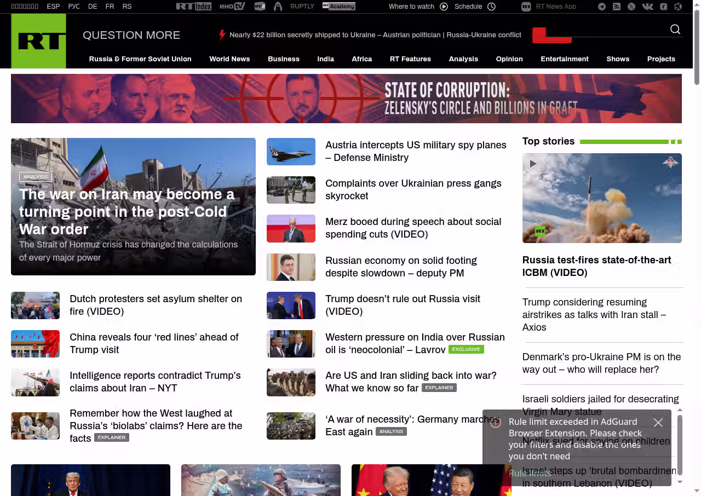This screenshot has height=496, width=701.
Task: Click the green RT logo
Action: click(38, 41)
